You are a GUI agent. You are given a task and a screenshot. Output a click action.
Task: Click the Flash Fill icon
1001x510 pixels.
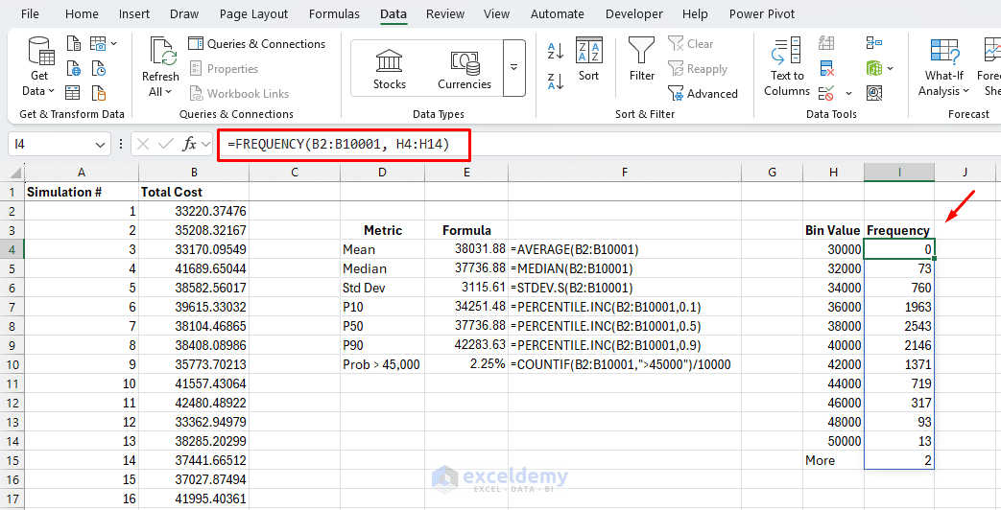pos(826,43)
